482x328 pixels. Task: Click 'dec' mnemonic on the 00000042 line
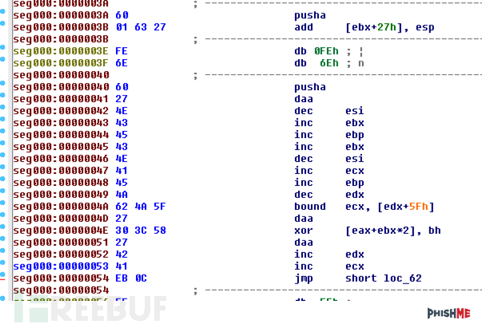[x=304, y=111]
